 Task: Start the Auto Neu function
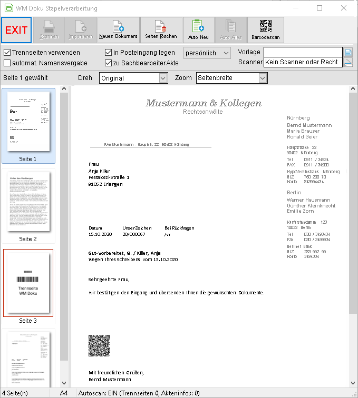(199, 30)
